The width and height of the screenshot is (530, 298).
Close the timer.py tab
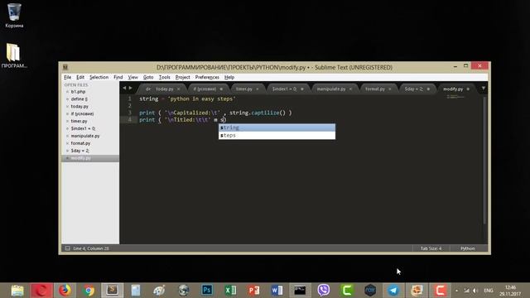pos(258,89)
